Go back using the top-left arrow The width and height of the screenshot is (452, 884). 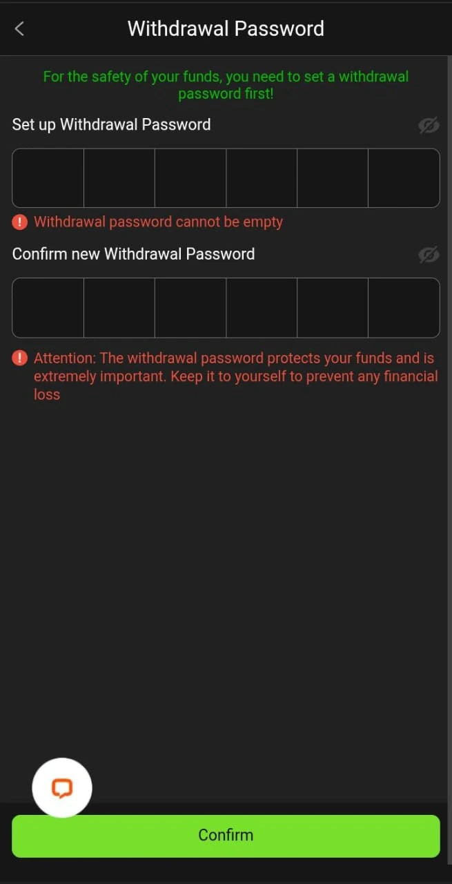[19, 28]
